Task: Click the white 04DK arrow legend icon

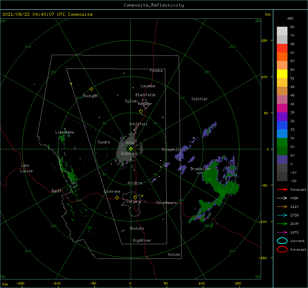Action: click(x=282, y=198)
